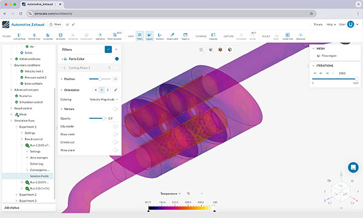Open the Animation tool
The width and height of the screenshot is (363, 218).
click(100, 36)
